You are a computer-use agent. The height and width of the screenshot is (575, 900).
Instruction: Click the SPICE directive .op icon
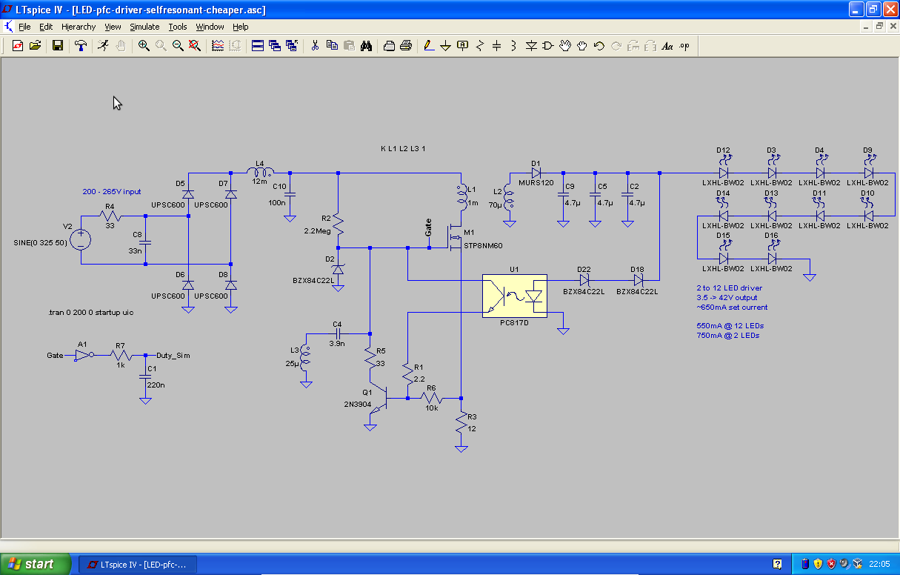click(684, 46)
